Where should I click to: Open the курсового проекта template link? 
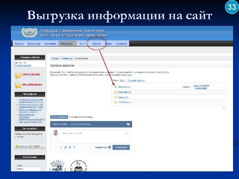click(x=30, y=111)
